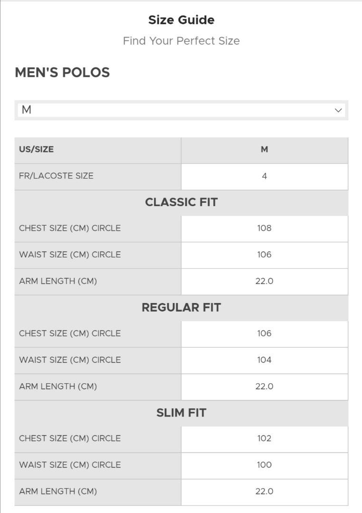Click the REGULAR FIT section header
362x513 pixels.
click(181, 307)
